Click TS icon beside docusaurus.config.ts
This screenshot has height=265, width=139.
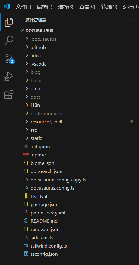pos(26,188)
